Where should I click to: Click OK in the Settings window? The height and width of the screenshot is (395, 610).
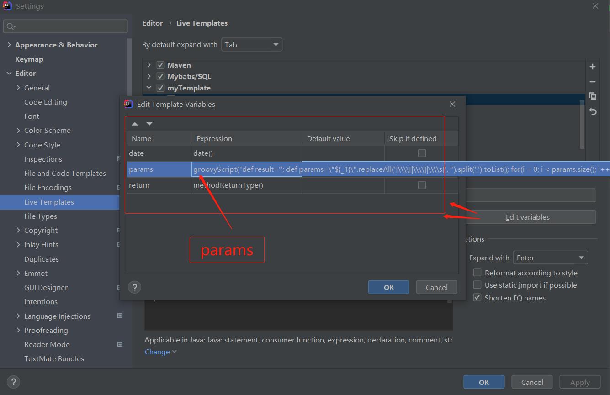coord(484,382)
